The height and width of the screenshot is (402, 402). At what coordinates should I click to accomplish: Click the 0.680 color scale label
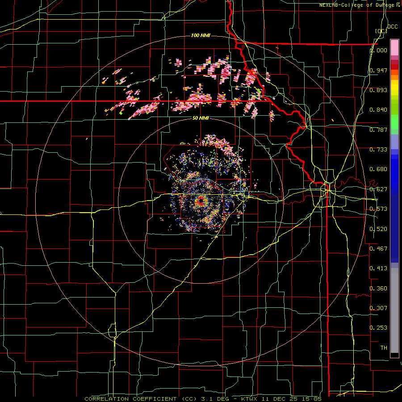[x=378, y=169]
